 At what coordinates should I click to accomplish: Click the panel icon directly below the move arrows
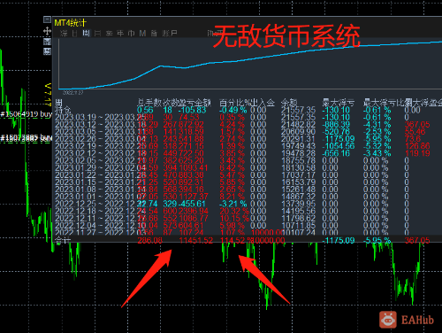tap(47, 42)
